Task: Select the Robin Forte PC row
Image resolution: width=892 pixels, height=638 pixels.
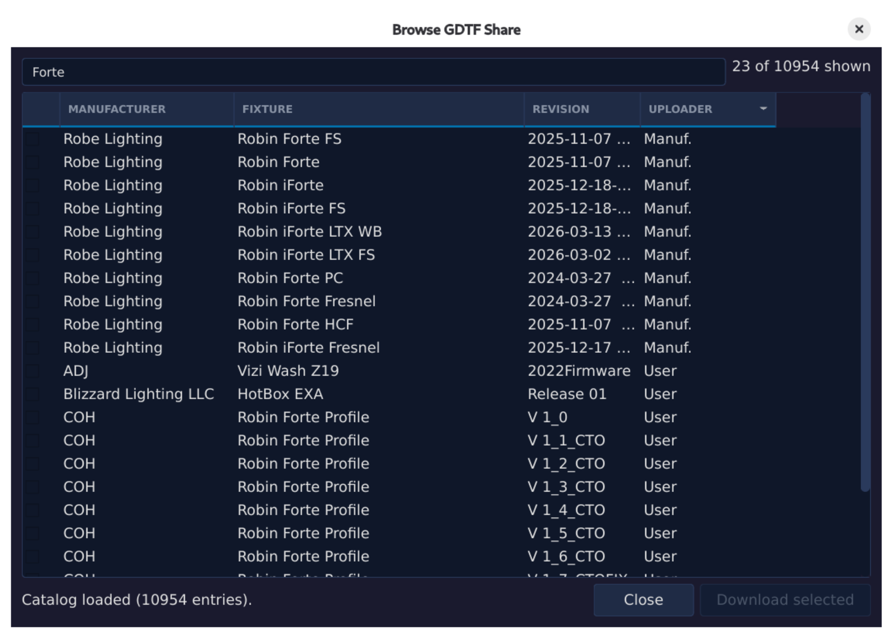Action: 290,278
